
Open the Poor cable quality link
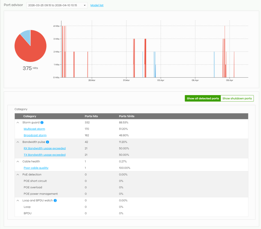pos(36,168)
